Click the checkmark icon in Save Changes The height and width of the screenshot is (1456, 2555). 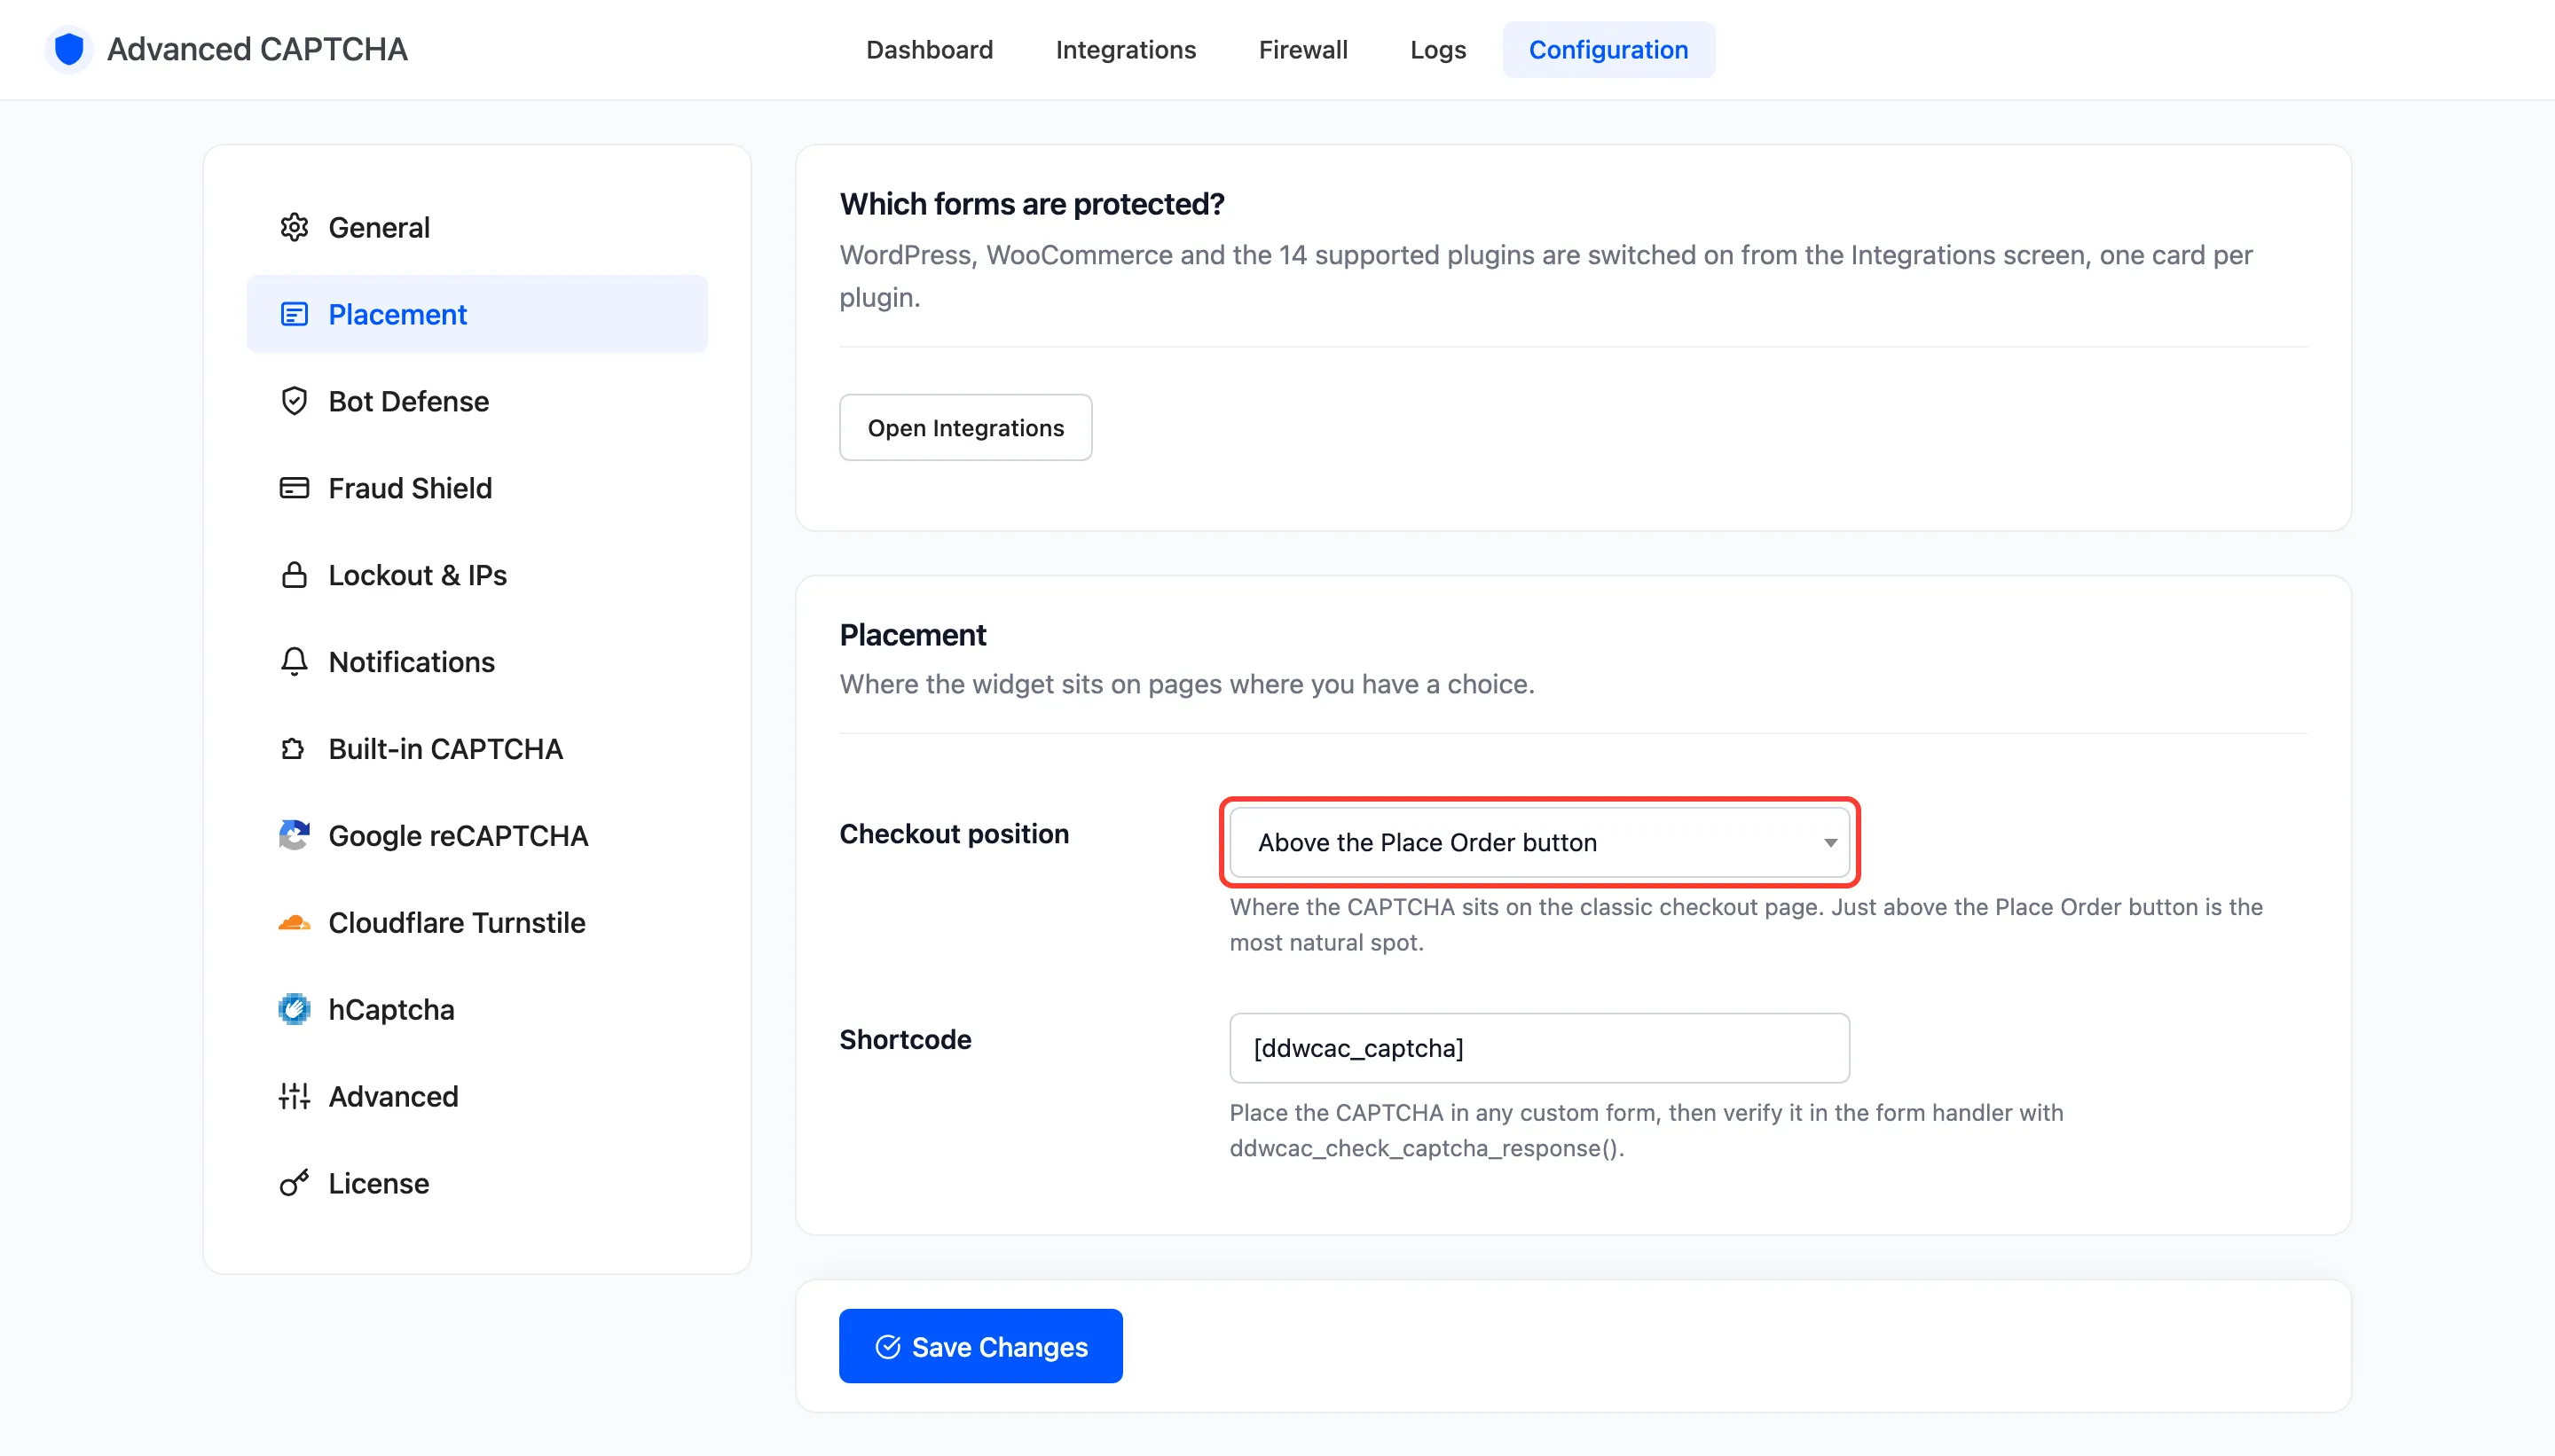(887, 1347)
